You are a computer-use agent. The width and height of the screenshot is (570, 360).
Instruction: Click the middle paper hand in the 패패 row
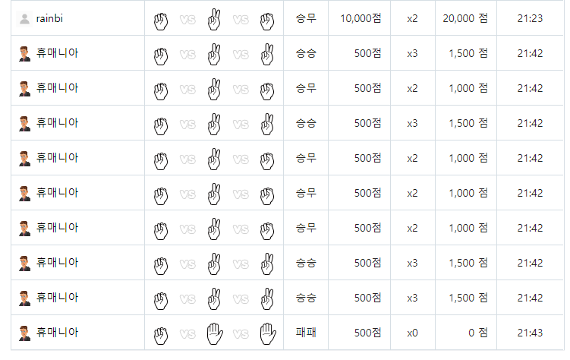[x=214, y=333]
